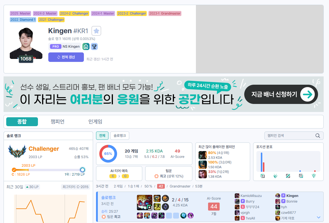Open the champion portrait with 33% win rate
This screenshot has height=223, width=329.
click(203, 174)
